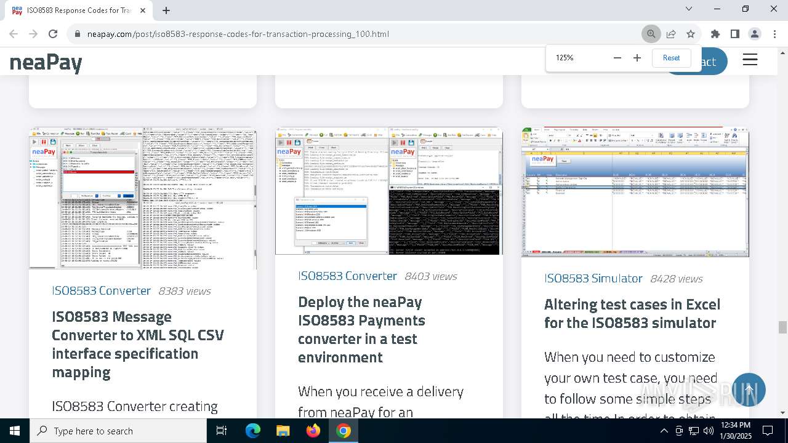Click the scroll-to-top arrow button
Viewport: 788px width, 443px height.
(749, 389)
